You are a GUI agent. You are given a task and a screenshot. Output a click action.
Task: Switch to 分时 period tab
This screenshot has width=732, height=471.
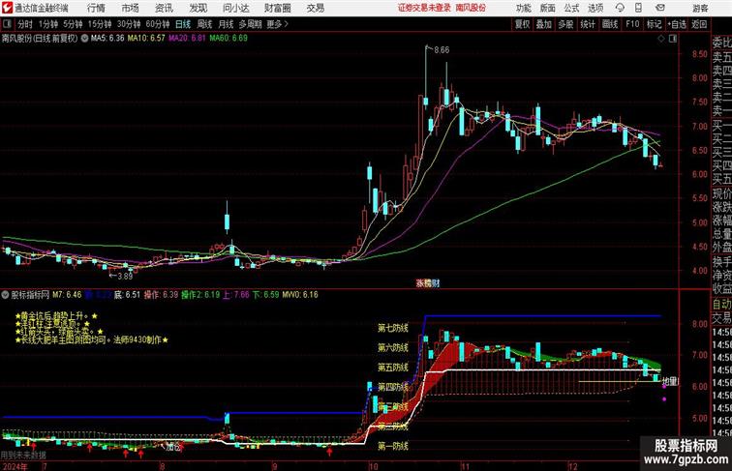click(25, 24)
